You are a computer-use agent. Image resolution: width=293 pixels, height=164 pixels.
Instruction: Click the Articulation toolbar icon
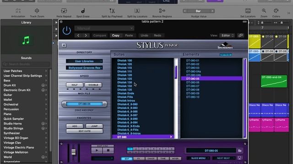tap(18, 11)
